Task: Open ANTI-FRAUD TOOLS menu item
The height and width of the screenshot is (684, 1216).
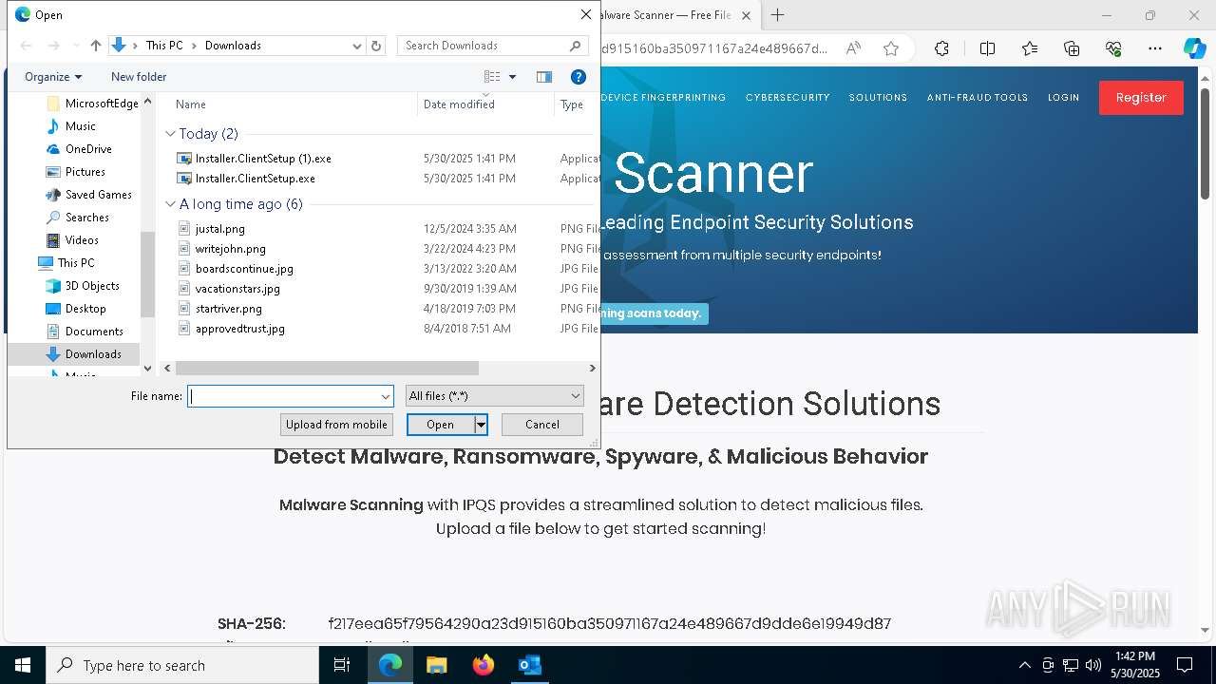Action: point(978,98)
